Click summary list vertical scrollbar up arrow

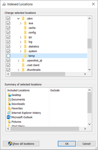click(90, 90)
